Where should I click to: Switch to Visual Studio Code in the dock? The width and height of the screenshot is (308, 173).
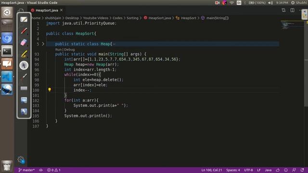pos(7,77)
